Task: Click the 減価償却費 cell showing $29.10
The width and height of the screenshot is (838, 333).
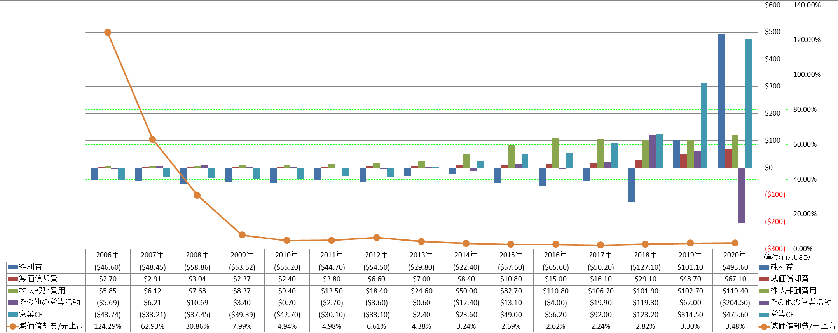Action: pyautogui.click(x=646, y=279)
